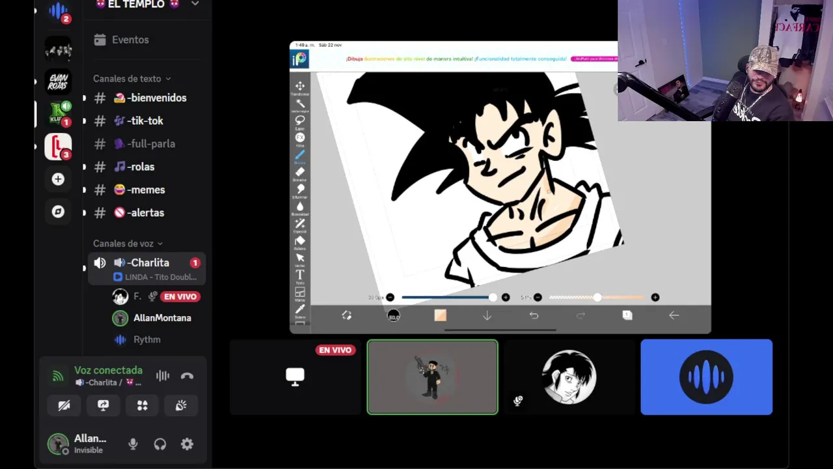
Task: Mute the microphone
Action: (133, 444)
